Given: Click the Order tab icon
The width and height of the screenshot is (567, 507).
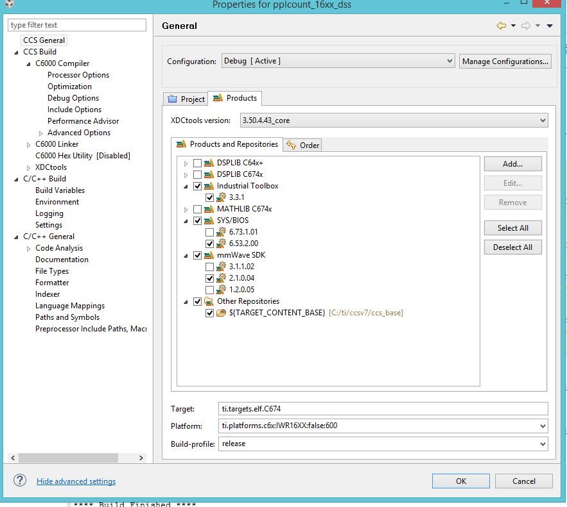Looking at the screenshot, I should click(291, 145).
